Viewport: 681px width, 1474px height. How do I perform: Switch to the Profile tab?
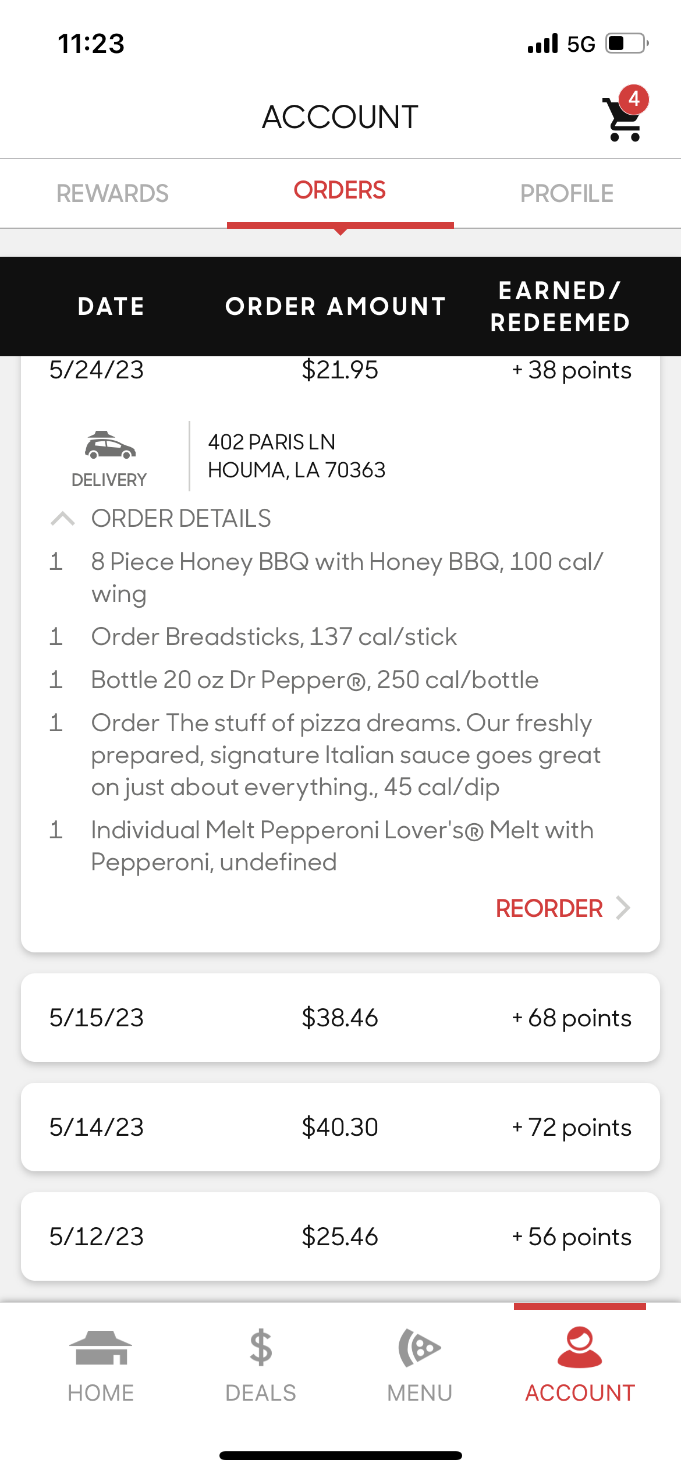(x=567, y=193)
